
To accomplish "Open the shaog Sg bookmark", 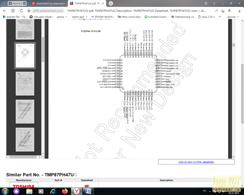I will tap(130, 17).
